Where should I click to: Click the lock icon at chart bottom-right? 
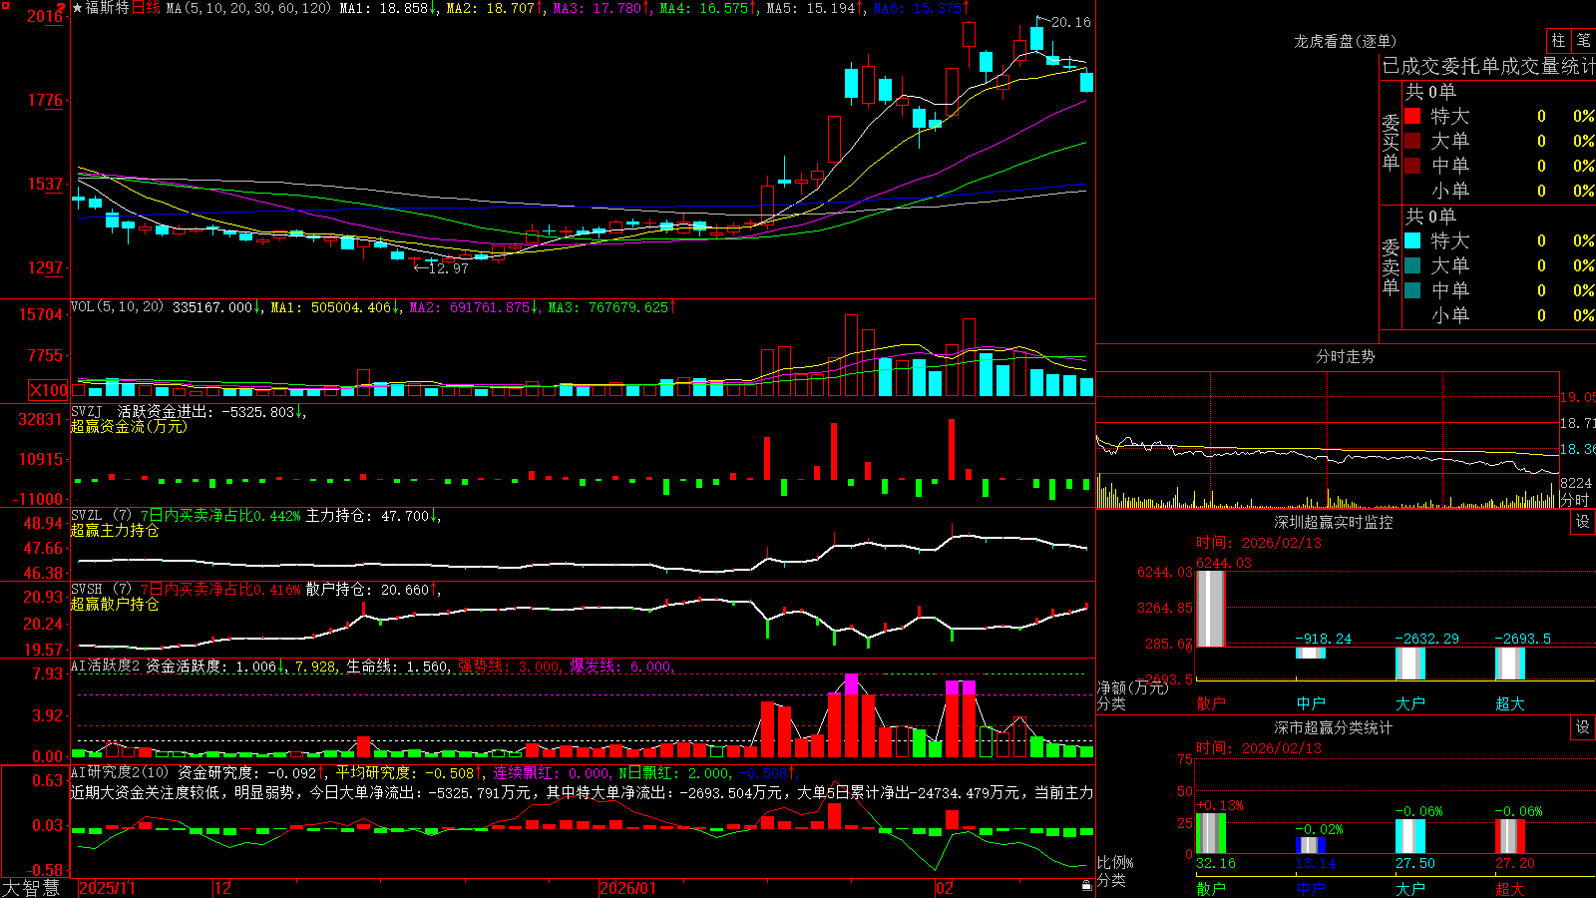1086,886
